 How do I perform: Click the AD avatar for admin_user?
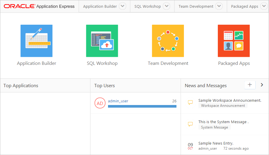tap(100, 103)
